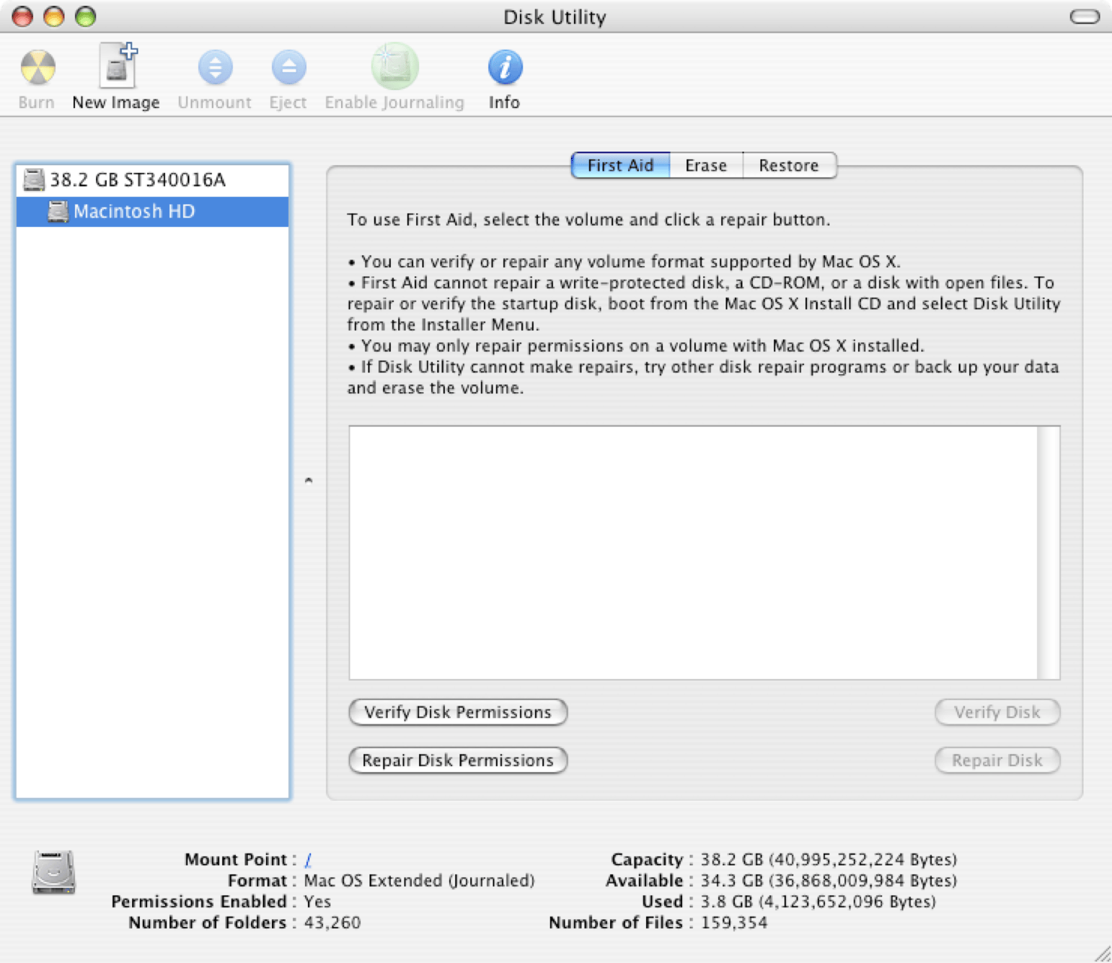Switch to the First Aid tab
This screenshot has width=1112, height=963.
pyautogui.click(x=620, y=165)
